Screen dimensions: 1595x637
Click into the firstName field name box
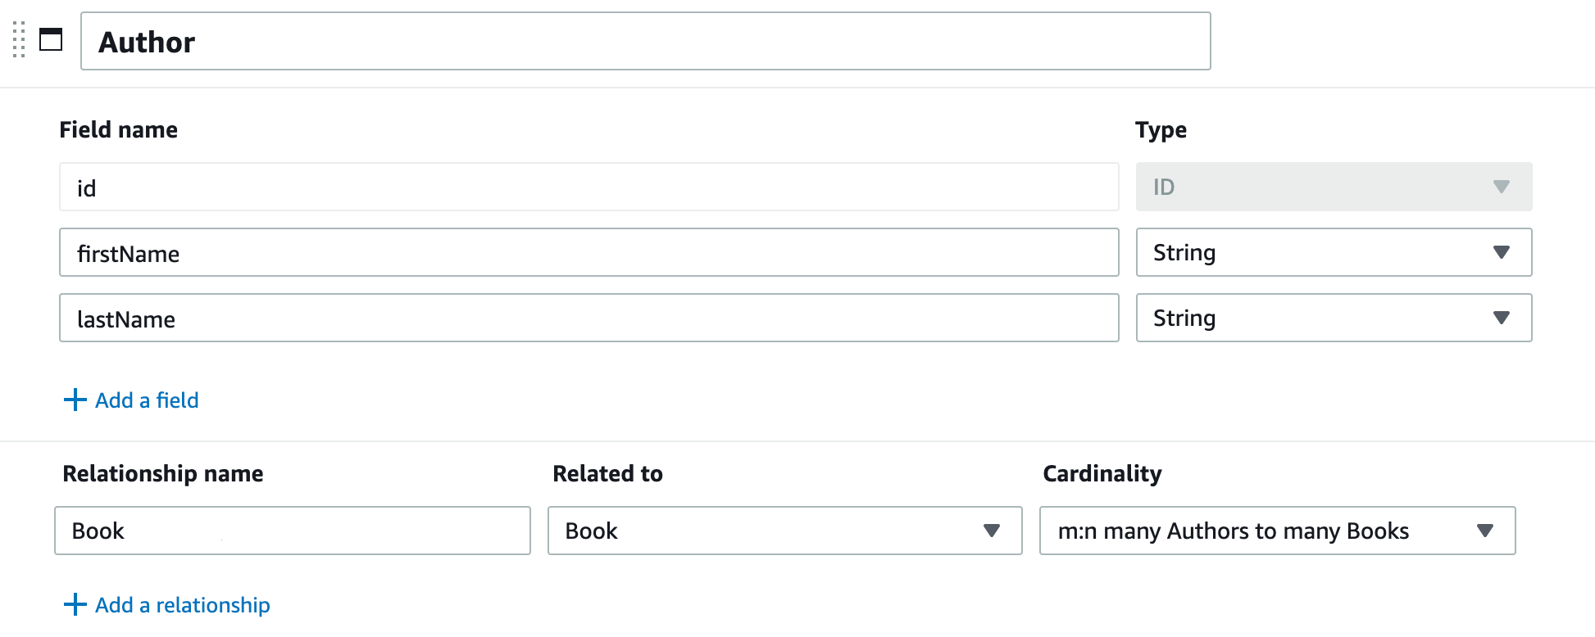tap(588, 252)
